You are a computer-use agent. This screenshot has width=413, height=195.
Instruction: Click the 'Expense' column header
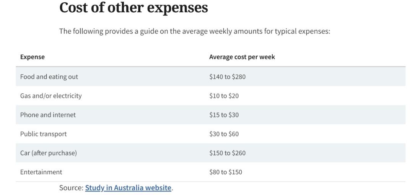33,57
